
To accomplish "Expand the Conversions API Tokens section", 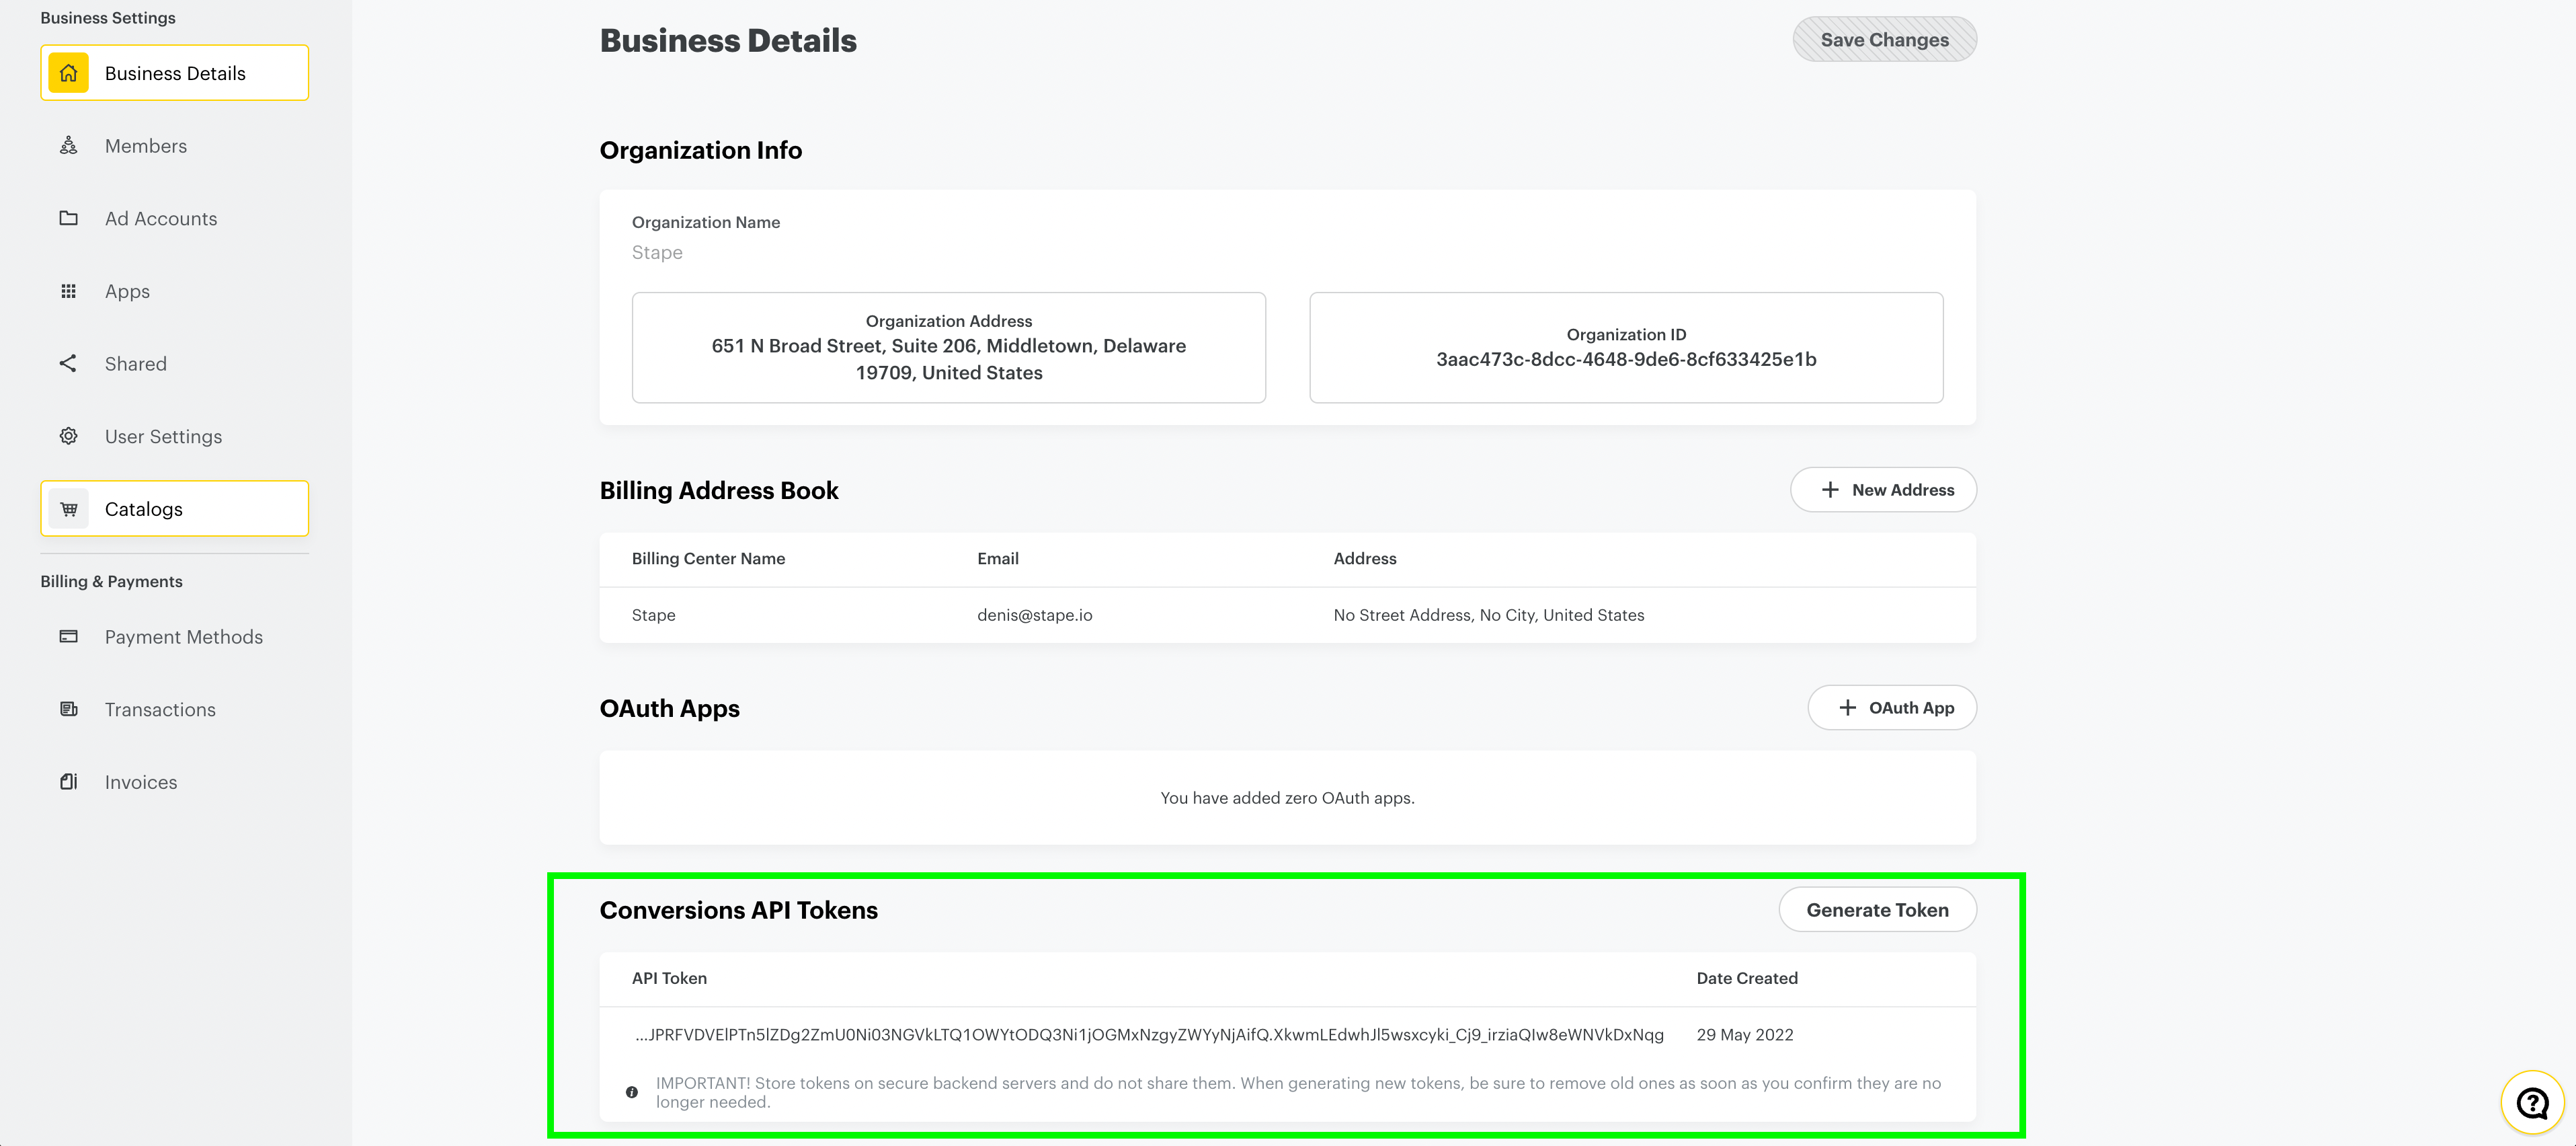I will (737, 909).
